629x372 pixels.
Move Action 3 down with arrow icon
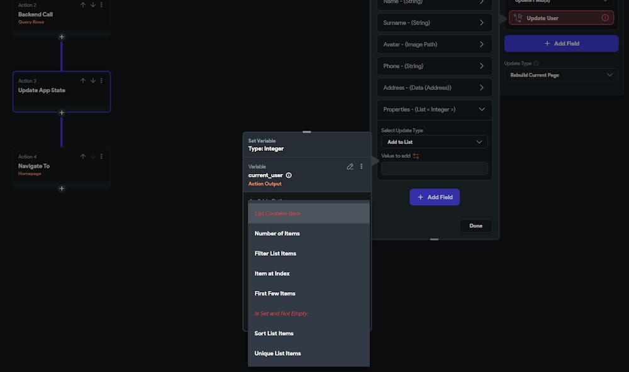click(x=93, y=80)
